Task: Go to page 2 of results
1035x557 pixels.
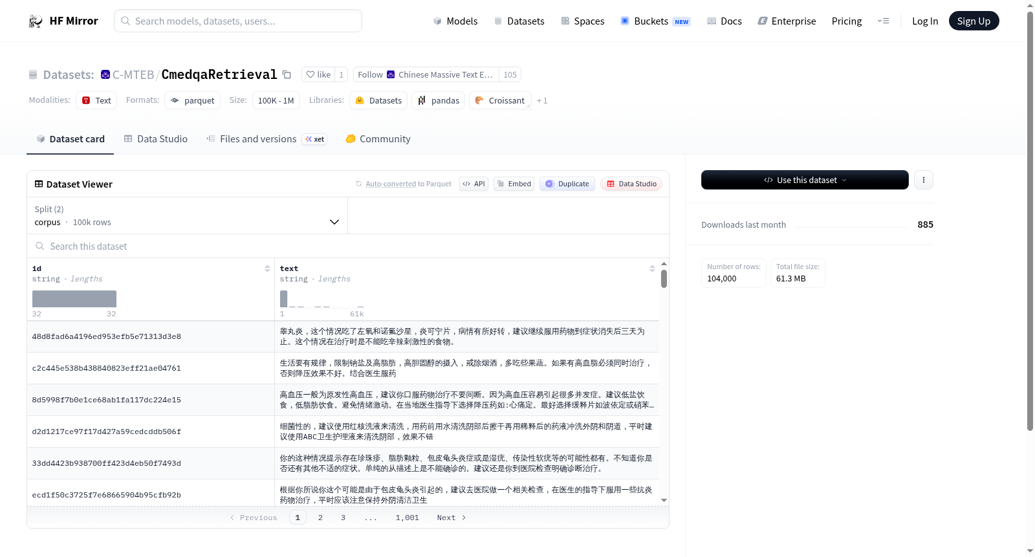Action: pos(320,518)
